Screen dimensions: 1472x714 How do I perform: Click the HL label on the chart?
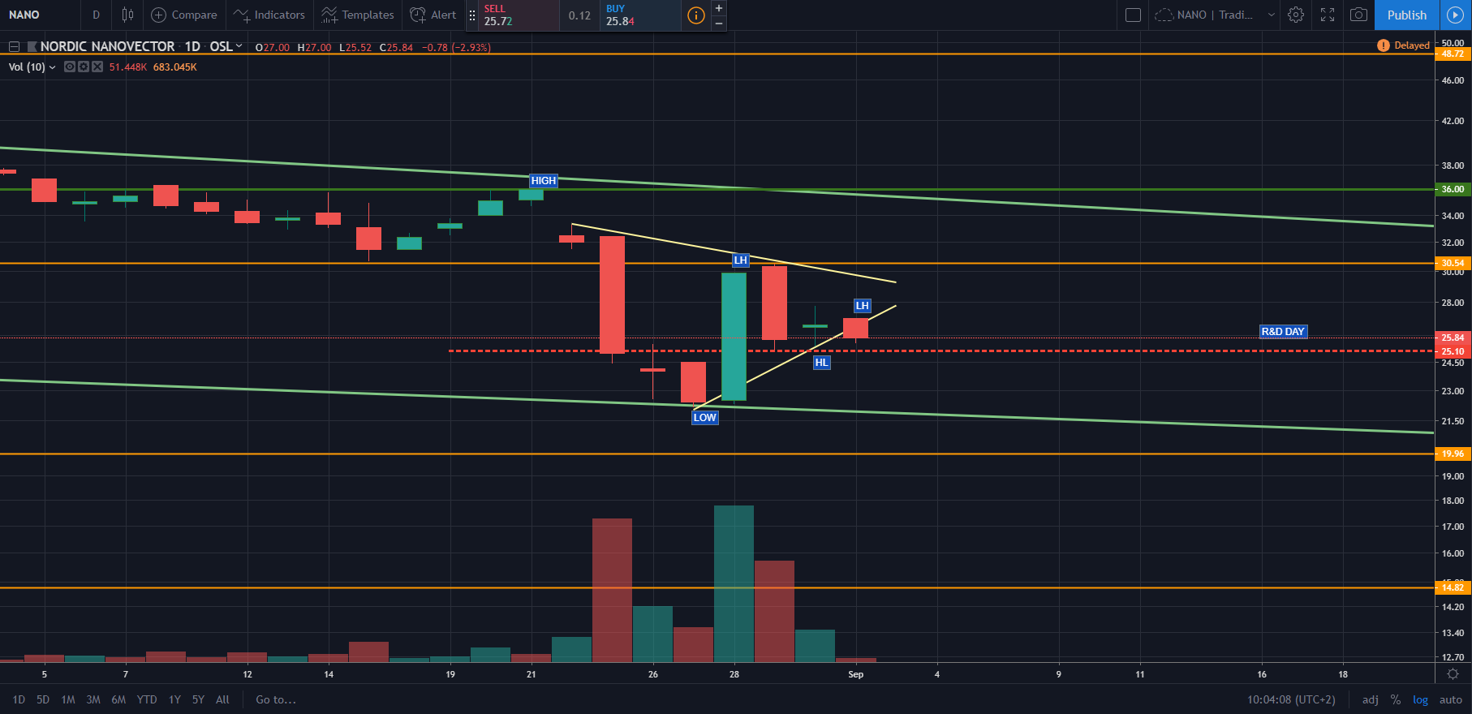[x=821, y=363]
